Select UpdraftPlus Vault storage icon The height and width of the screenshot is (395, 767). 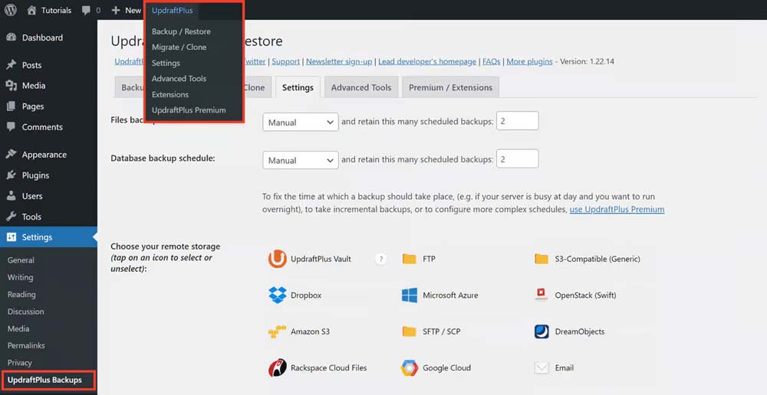point(278,259)
